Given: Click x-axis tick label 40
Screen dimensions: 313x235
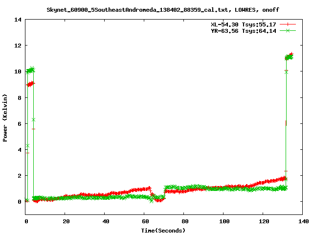Looking at the screenshot, I should coord(106,221).
